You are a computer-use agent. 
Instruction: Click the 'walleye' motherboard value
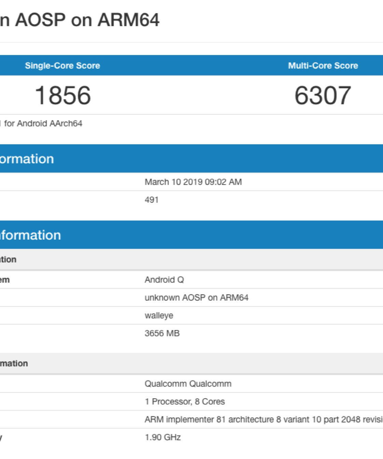coord(159,315)
